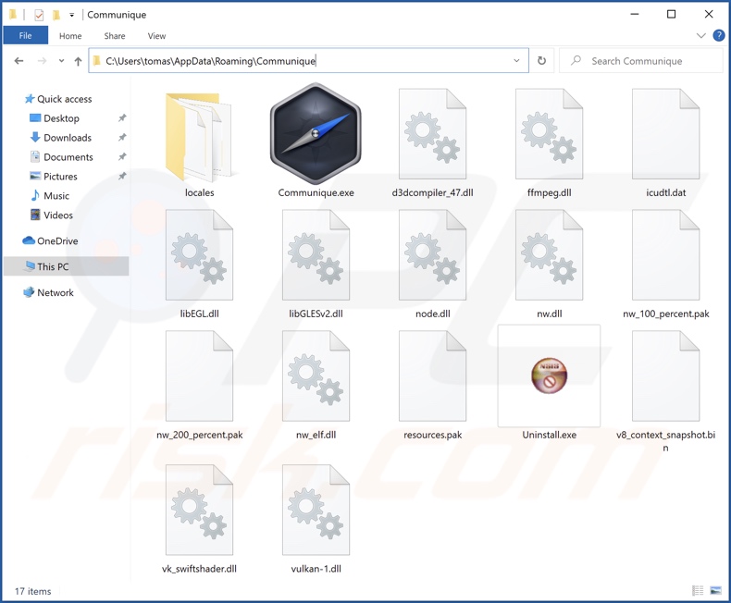The height and width of the screenshot is (603, 731).
Task: Switch to Large icons view layout
Action: pos(715,591)
